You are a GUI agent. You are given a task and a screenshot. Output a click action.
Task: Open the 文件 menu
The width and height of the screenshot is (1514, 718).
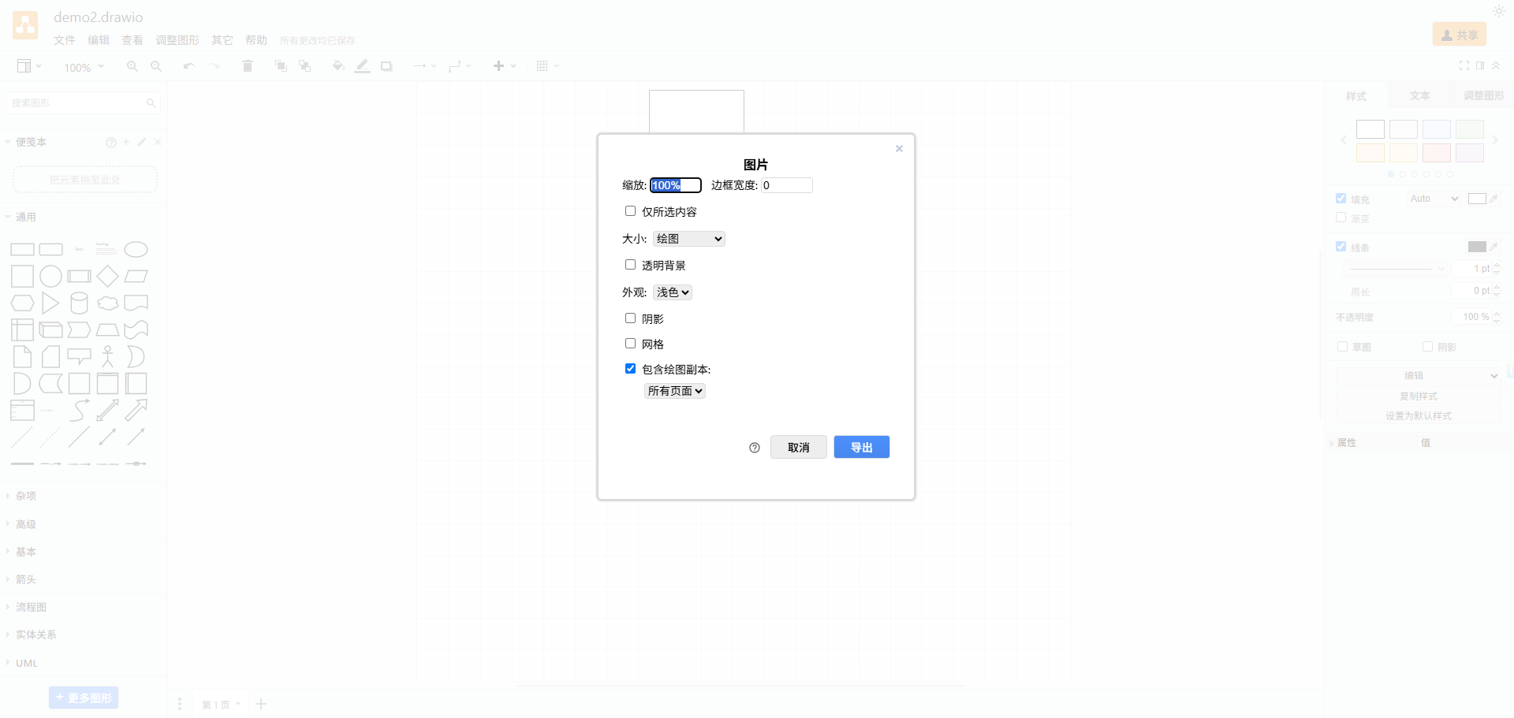tap(65, 40)
